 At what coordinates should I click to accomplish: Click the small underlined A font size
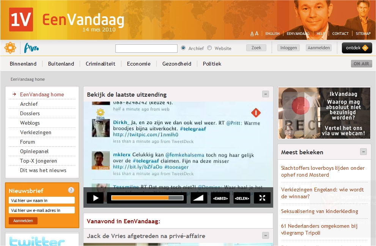point(252,34)
